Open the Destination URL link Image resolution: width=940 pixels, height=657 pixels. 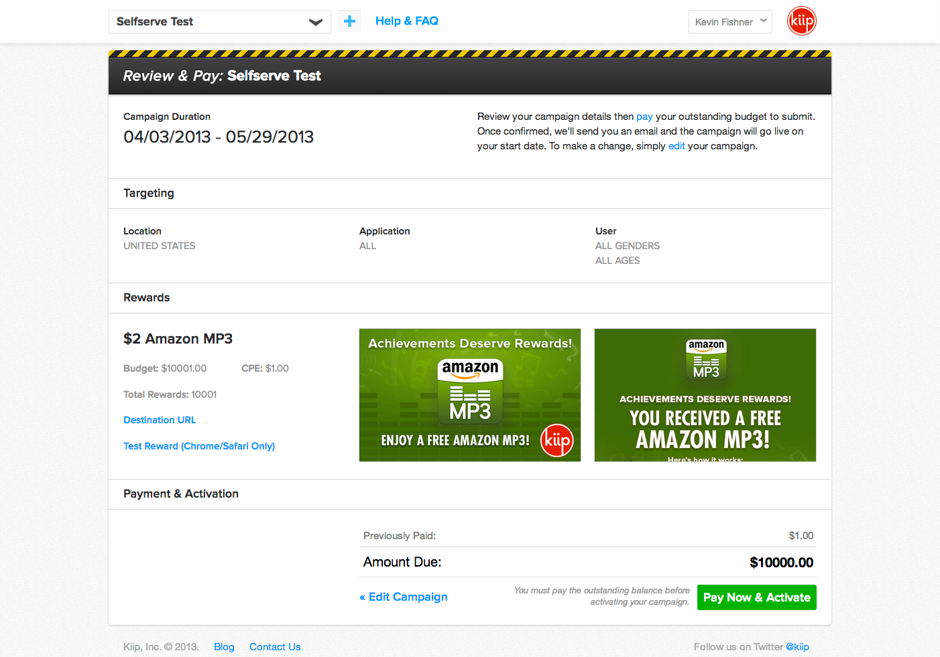tap(160, 419)
